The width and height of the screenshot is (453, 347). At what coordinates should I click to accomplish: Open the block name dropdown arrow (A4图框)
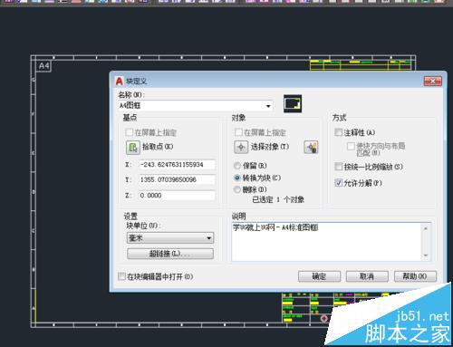(268, 106)
